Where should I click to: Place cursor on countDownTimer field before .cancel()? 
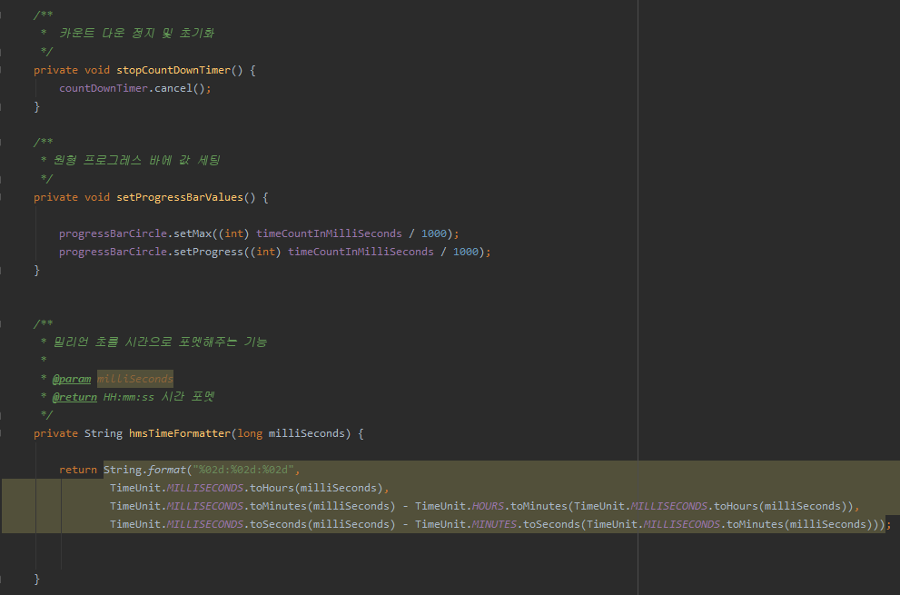click(x=104, y=88)
